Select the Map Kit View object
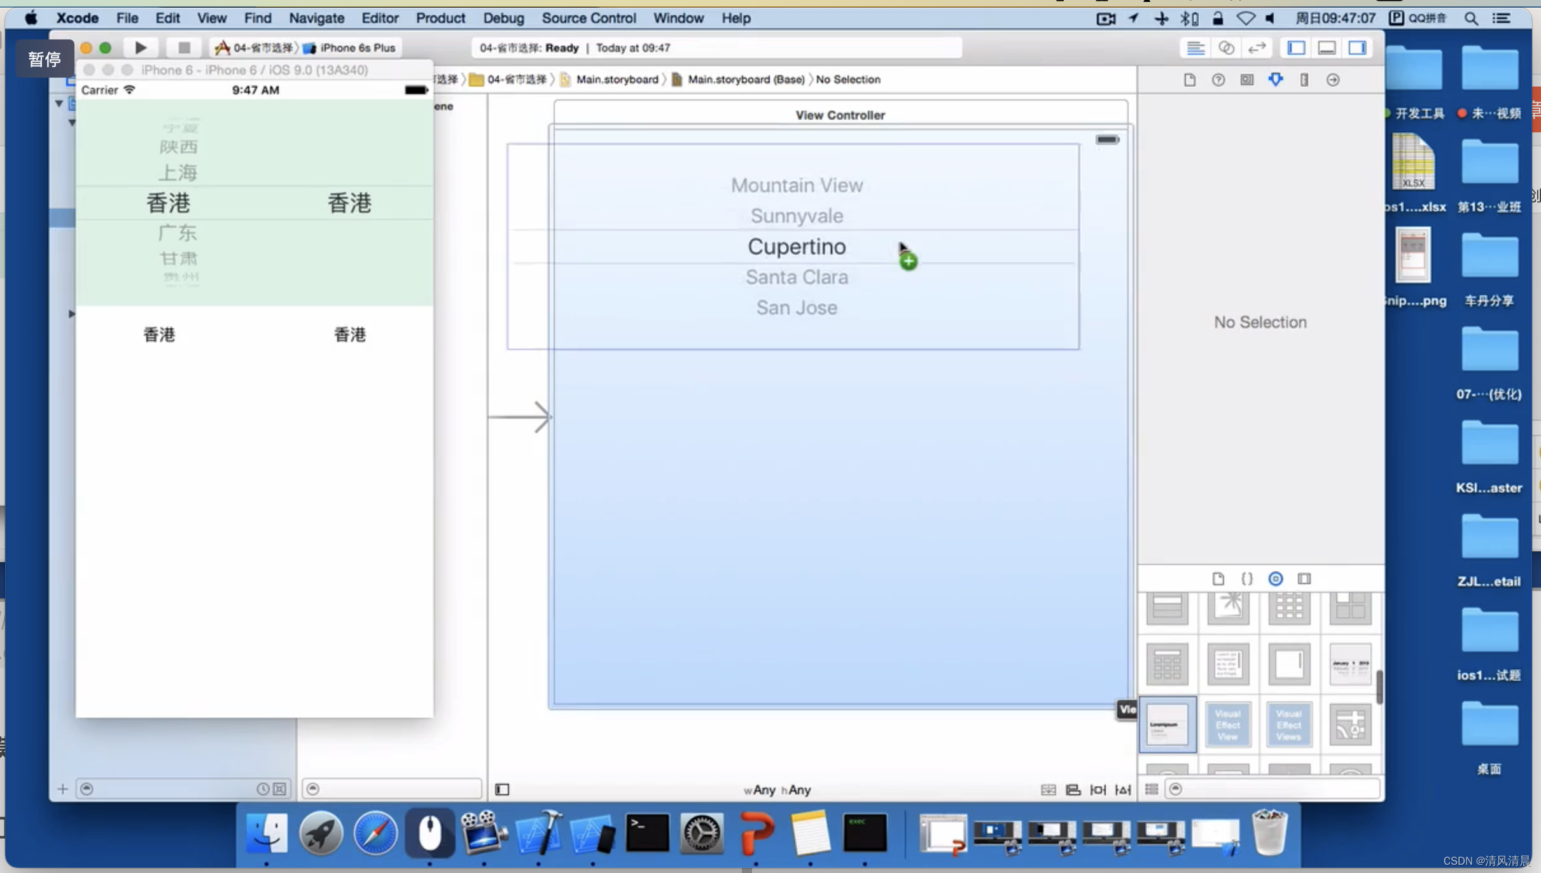This screenshot has height=873, width=1541. (1350, 725)
